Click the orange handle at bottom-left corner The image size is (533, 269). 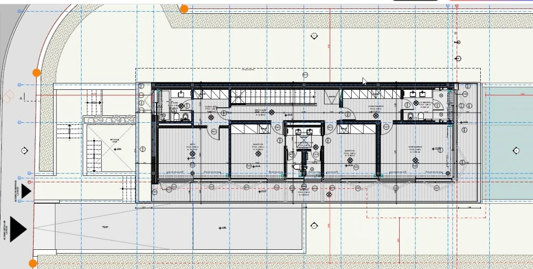(33, 263)
